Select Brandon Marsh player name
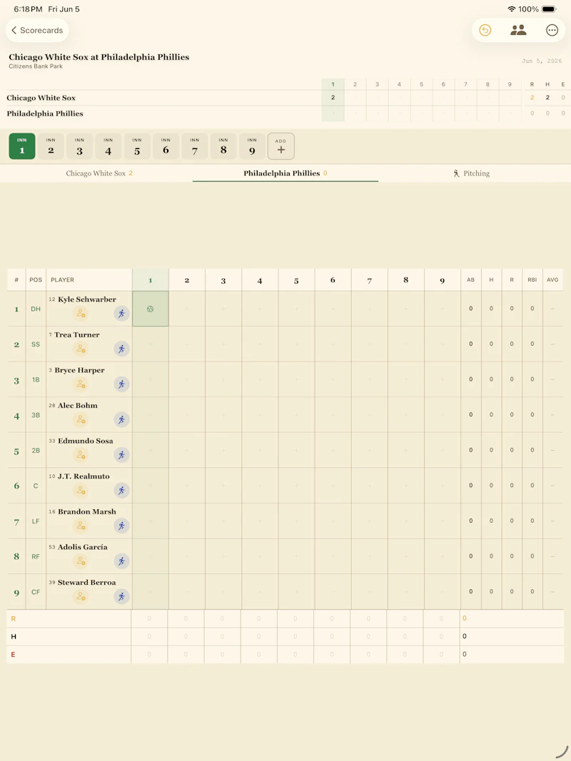 [x=87, y=511]
